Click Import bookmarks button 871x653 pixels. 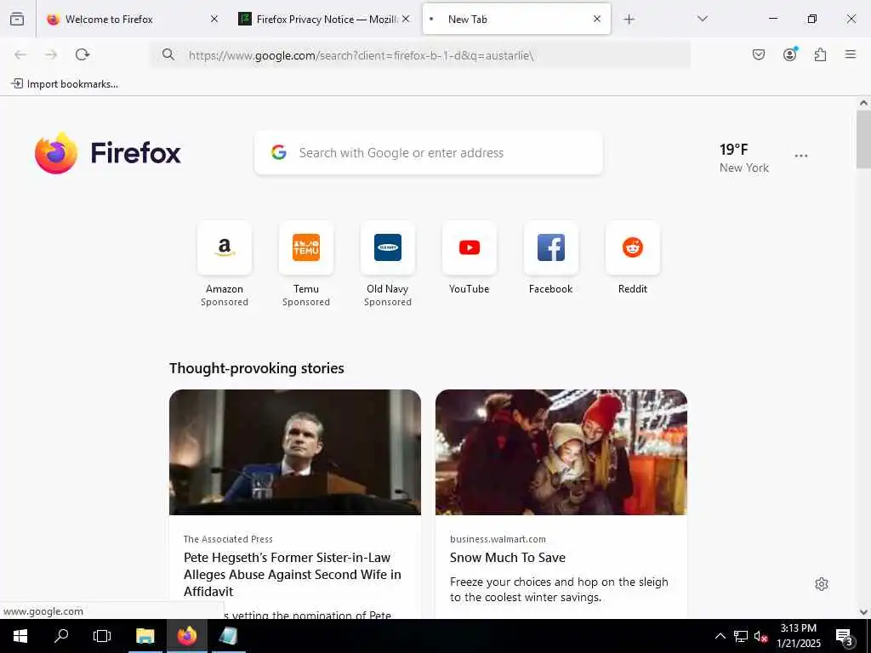[x=65, y=84]
